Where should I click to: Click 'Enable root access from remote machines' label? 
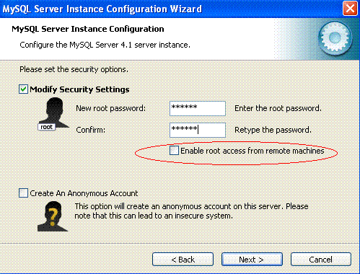click(253, 151)
